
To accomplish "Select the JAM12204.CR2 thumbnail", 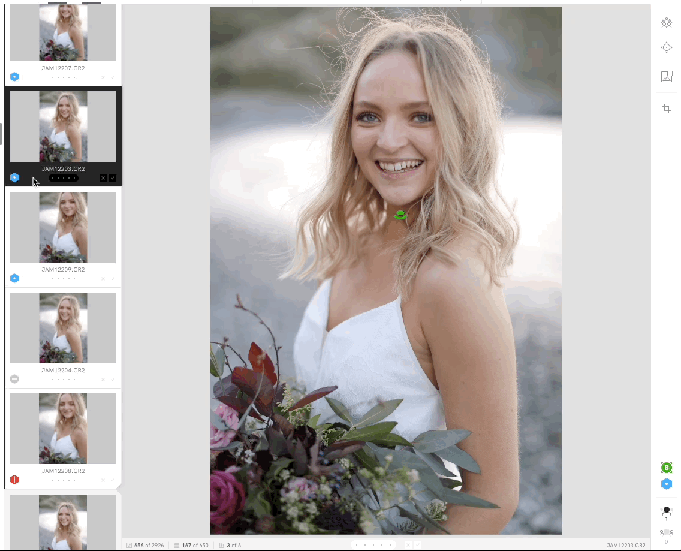I will [x=64, y=328].
